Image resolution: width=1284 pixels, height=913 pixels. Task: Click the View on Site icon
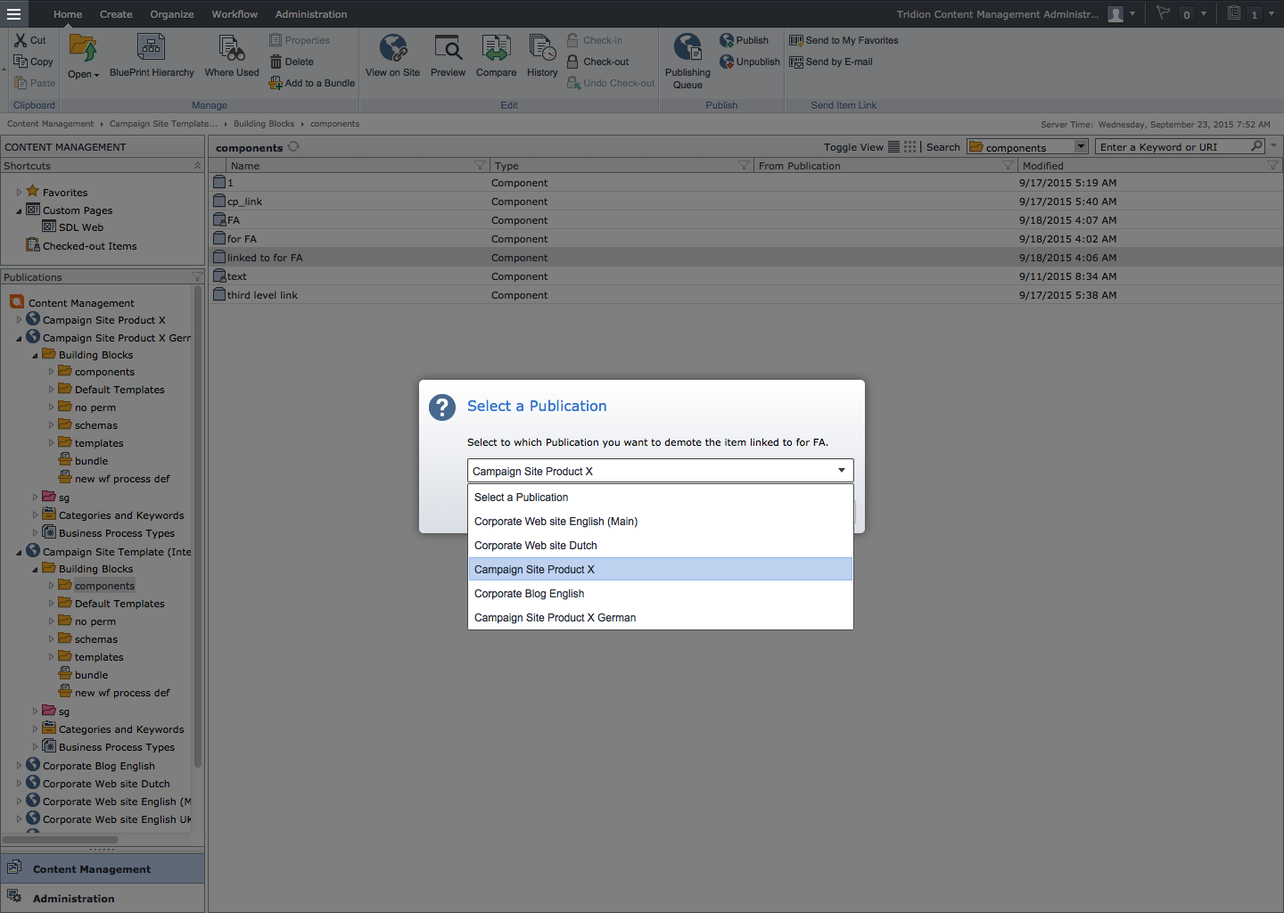[392, 48]
